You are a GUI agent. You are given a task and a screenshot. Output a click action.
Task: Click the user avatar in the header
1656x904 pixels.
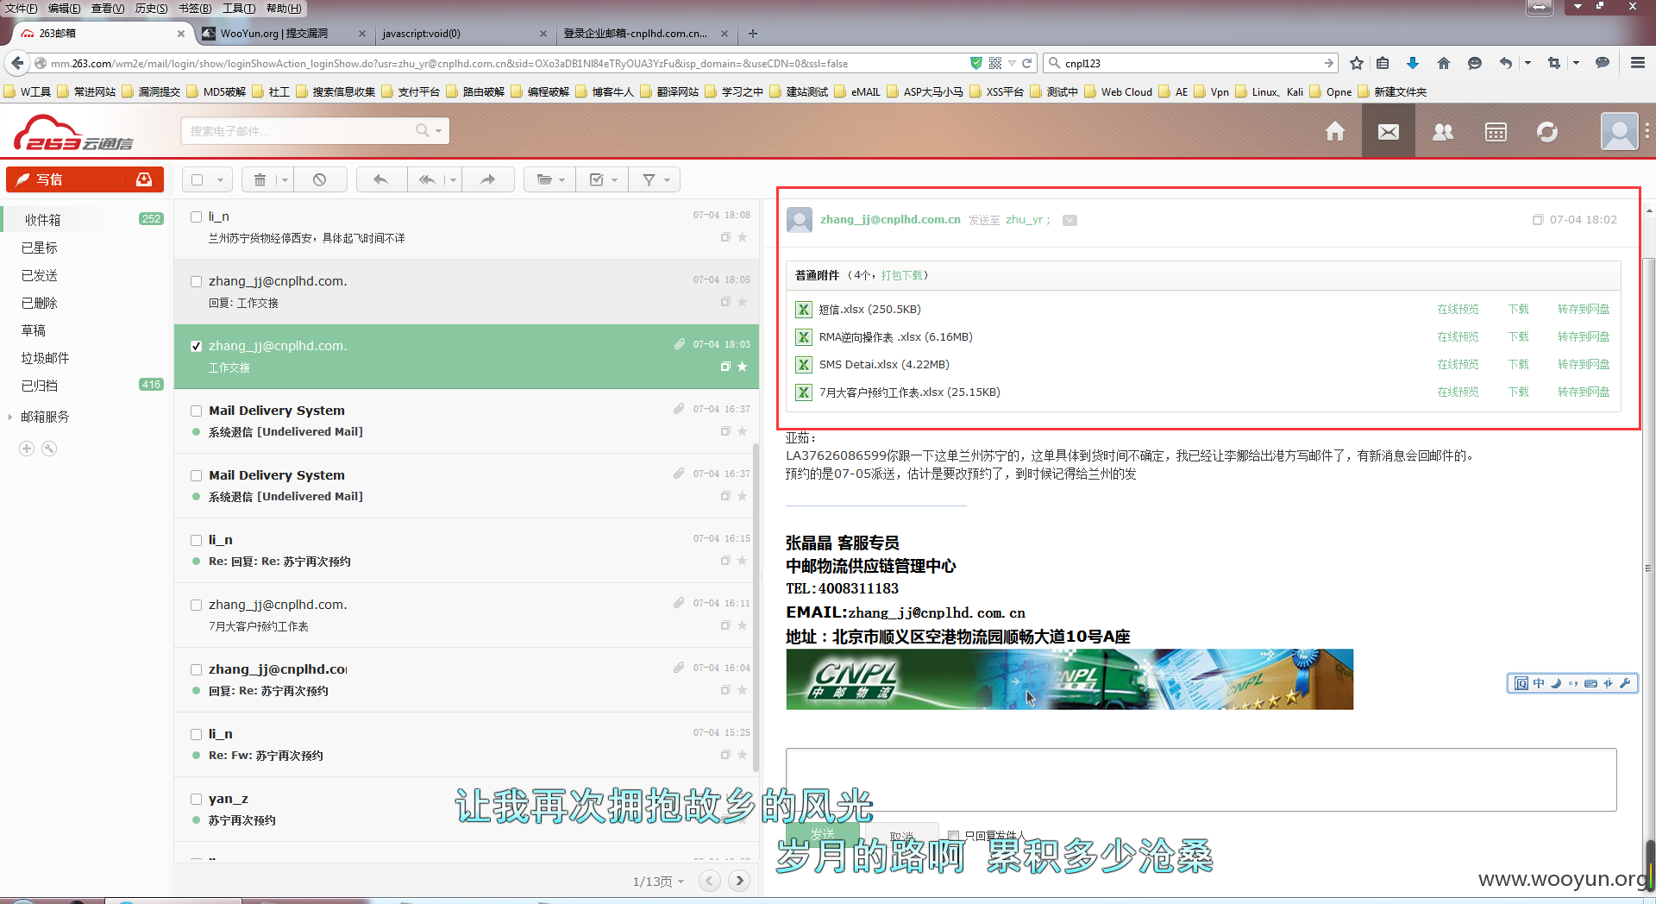tap(1619, 131)
